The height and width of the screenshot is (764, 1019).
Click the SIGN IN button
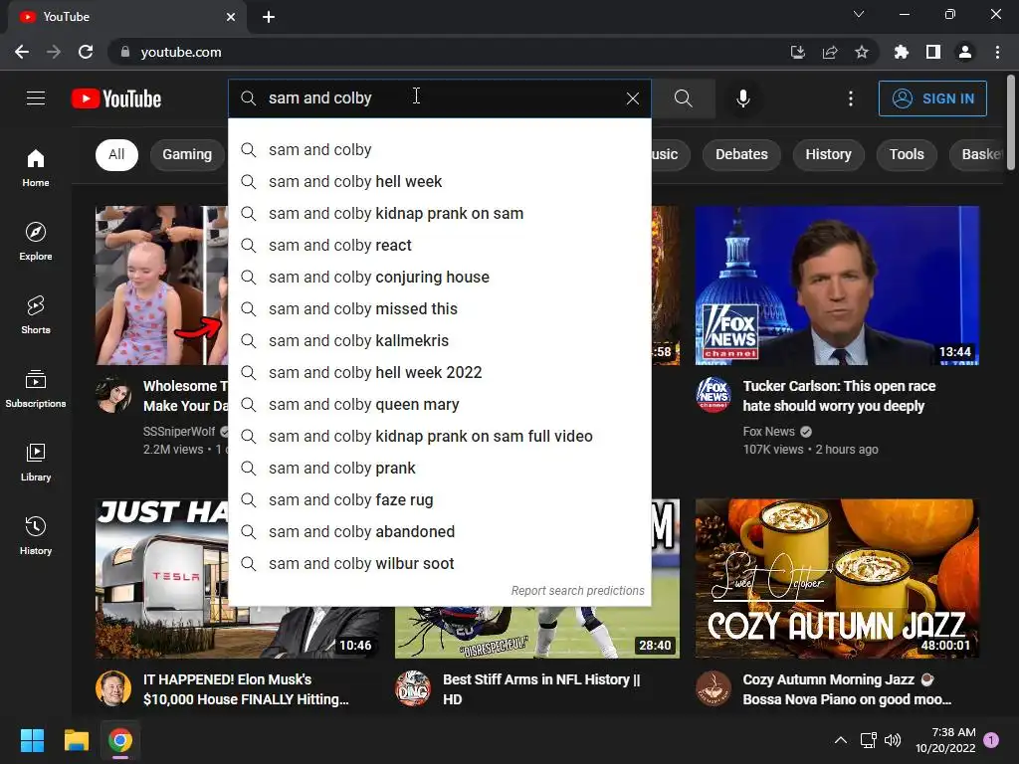tap(932, 98)
